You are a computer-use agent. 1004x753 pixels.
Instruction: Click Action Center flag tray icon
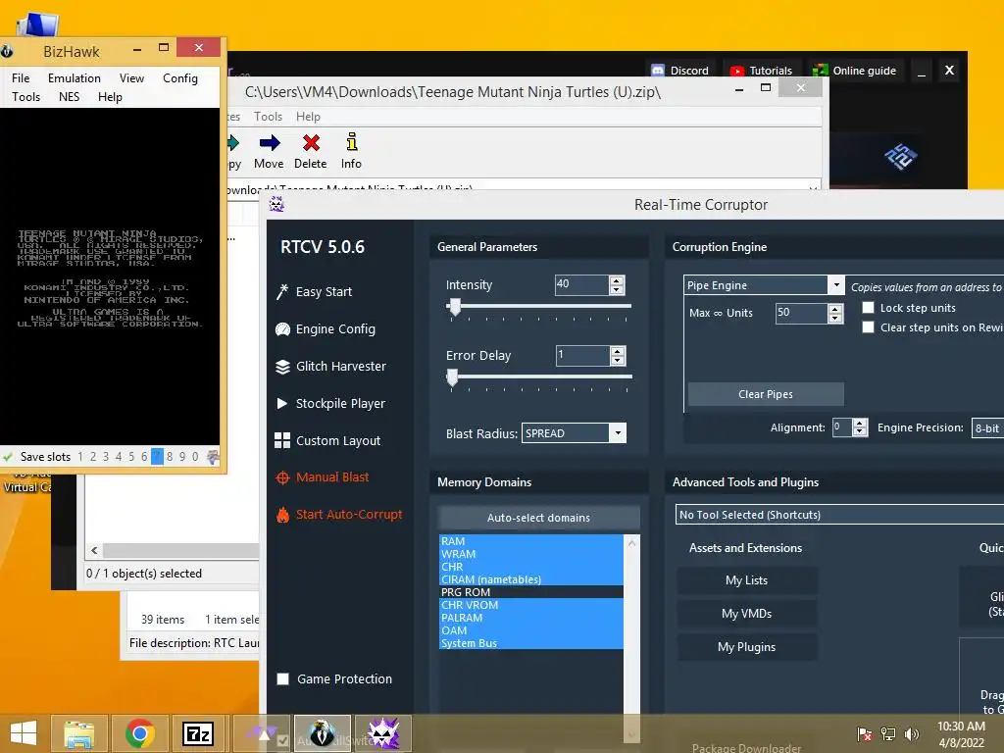[x=865, y=733]
